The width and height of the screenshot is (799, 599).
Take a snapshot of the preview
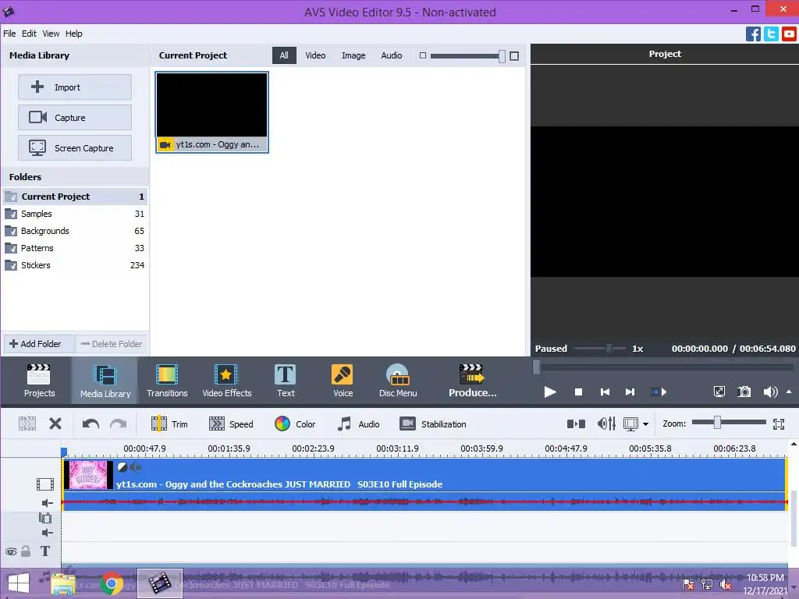tap(744, 392)
